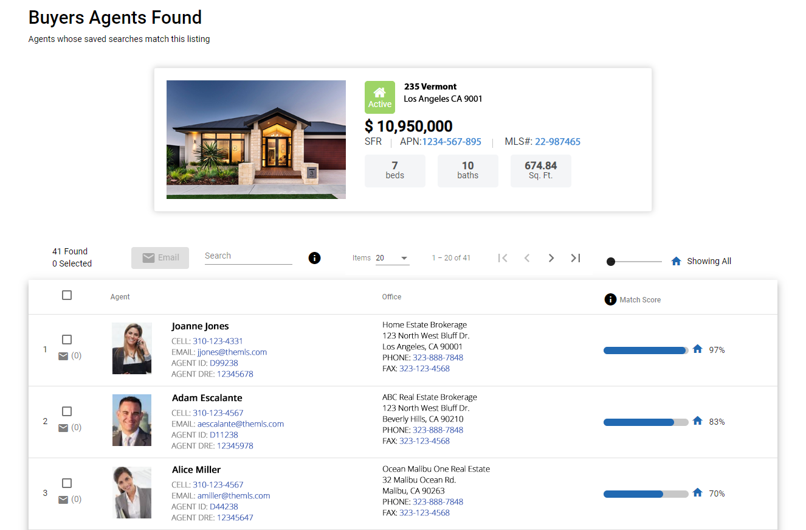Click the envelope icon in Adam Escalante row
The image size is (806, 530).
[x=63, y=428]
